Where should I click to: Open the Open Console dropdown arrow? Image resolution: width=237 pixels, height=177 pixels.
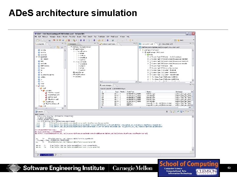188,112
